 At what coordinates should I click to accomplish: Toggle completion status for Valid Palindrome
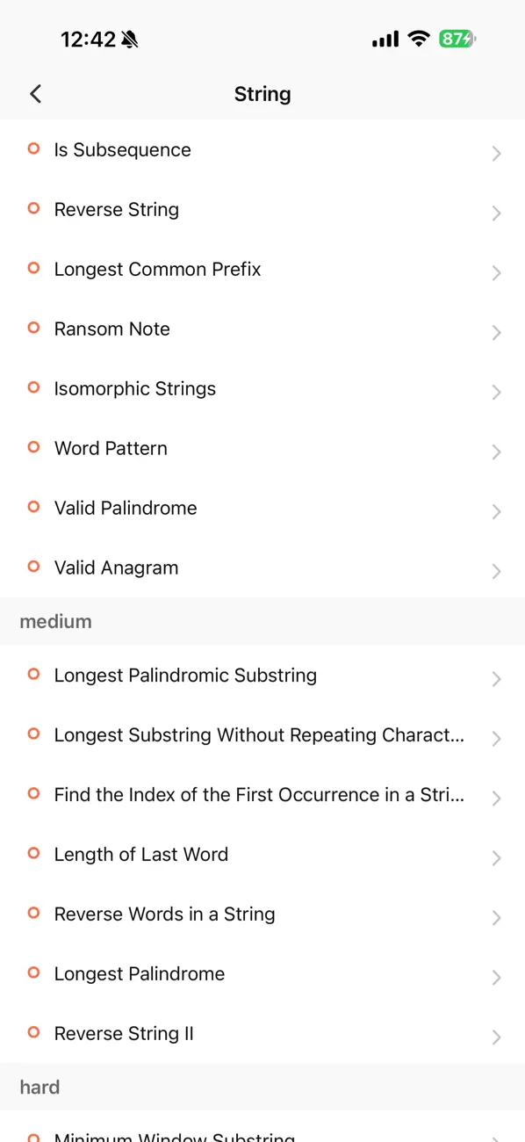click(33, 508)
